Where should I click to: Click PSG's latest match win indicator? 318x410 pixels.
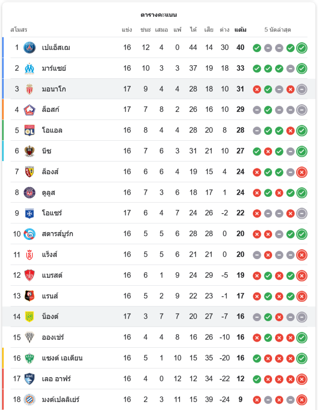[302, 48]
